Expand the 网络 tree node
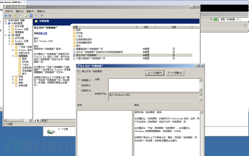 click(13, 77)
